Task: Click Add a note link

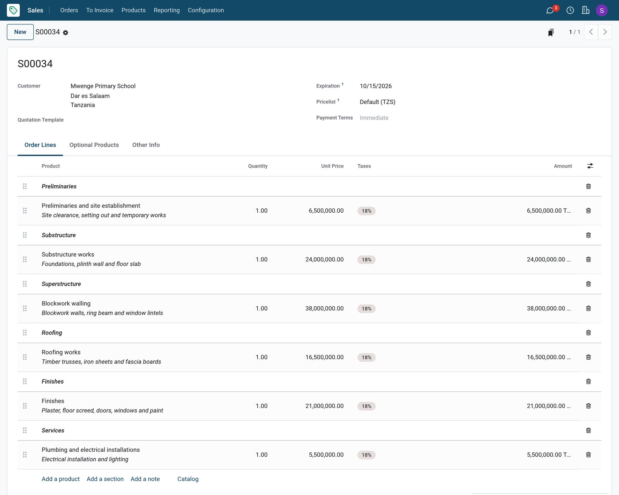Action: pyautogui.click(x=145, y=479)
